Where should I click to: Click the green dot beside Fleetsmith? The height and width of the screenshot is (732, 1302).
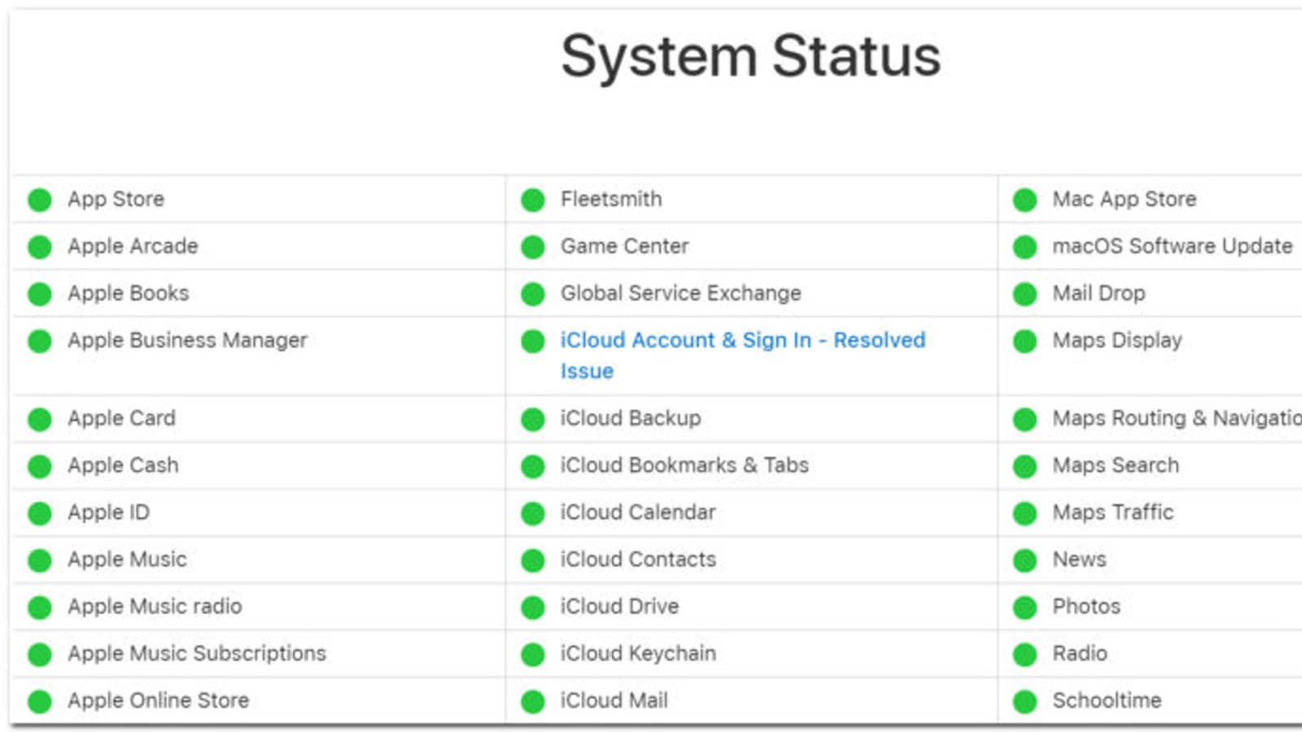(x=533, y=199)
